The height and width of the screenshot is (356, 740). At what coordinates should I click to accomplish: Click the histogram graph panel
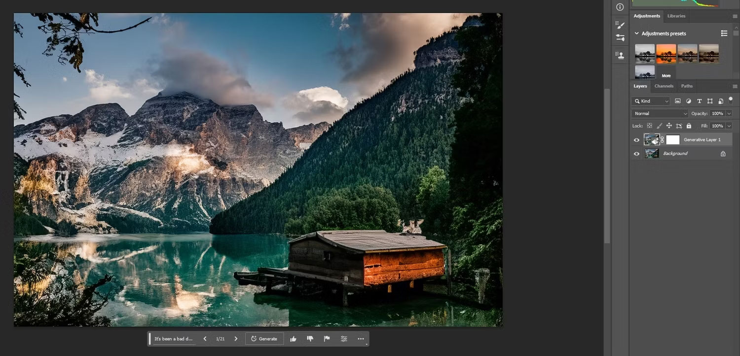click(x=675, y=3)
